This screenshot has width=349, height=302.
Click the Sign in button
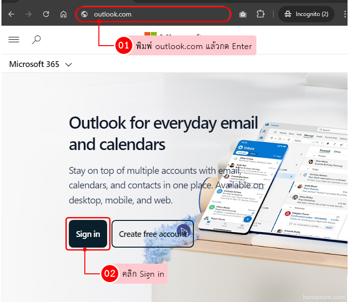[x=88, y=234]
